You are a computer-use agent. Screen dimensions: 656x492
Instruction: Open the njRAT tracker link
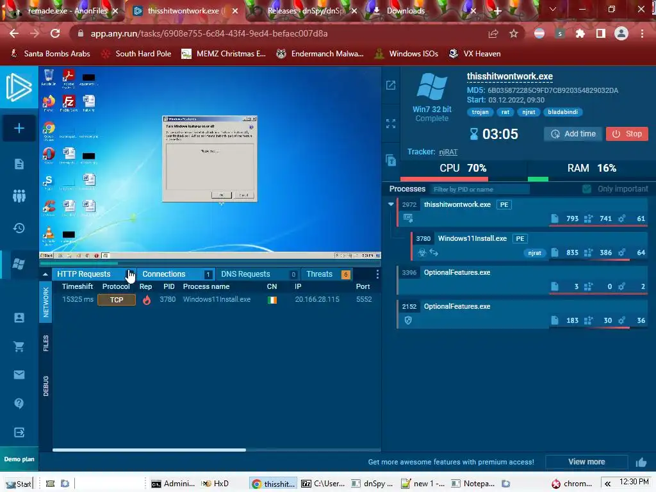coord(448,152)
